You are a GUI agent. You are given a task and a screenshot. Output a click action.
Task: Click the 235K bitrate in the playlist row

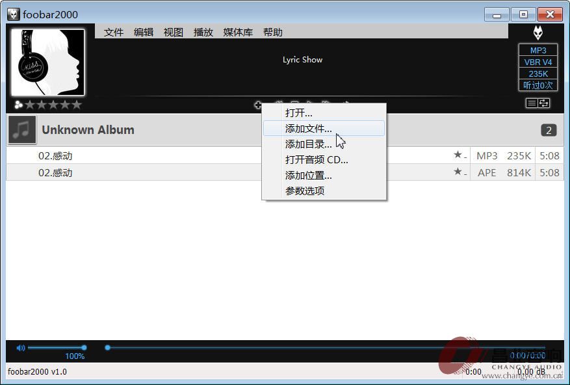tap(519, 155)
